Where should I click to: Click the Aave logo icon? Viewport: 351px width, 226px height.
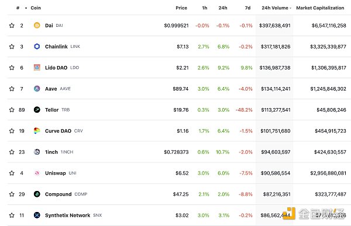pyautogui.click(x=37, y=89)
